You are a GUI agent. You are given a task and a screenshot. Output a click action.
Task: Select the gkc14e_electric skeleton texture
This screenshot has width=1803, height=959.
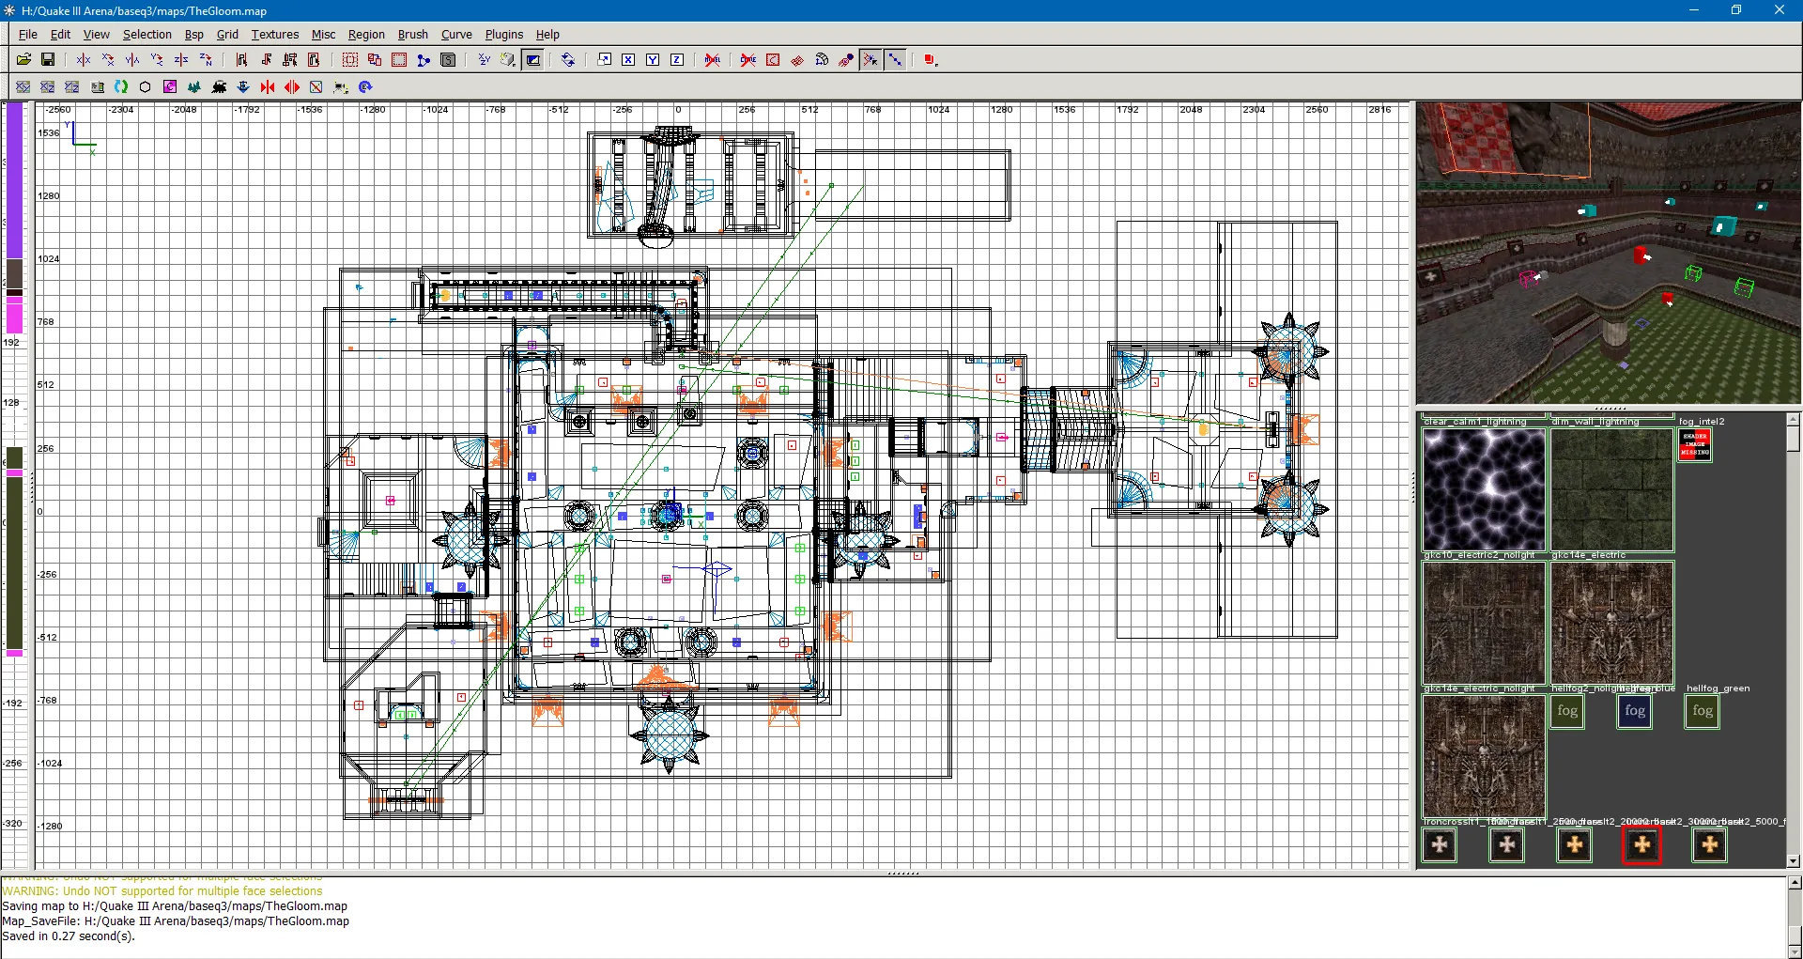[x=1612, y=623]
